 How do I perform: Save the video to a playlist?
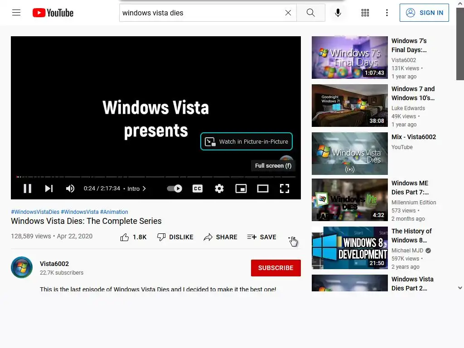(x=262, y=237)
